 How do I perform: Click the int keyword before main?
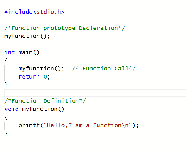10,52
